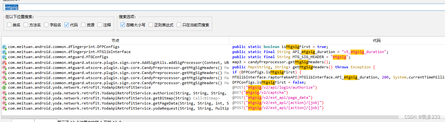Click the method icon beside YodaApiRetrofitService.getPageData

tap(4, 103)
